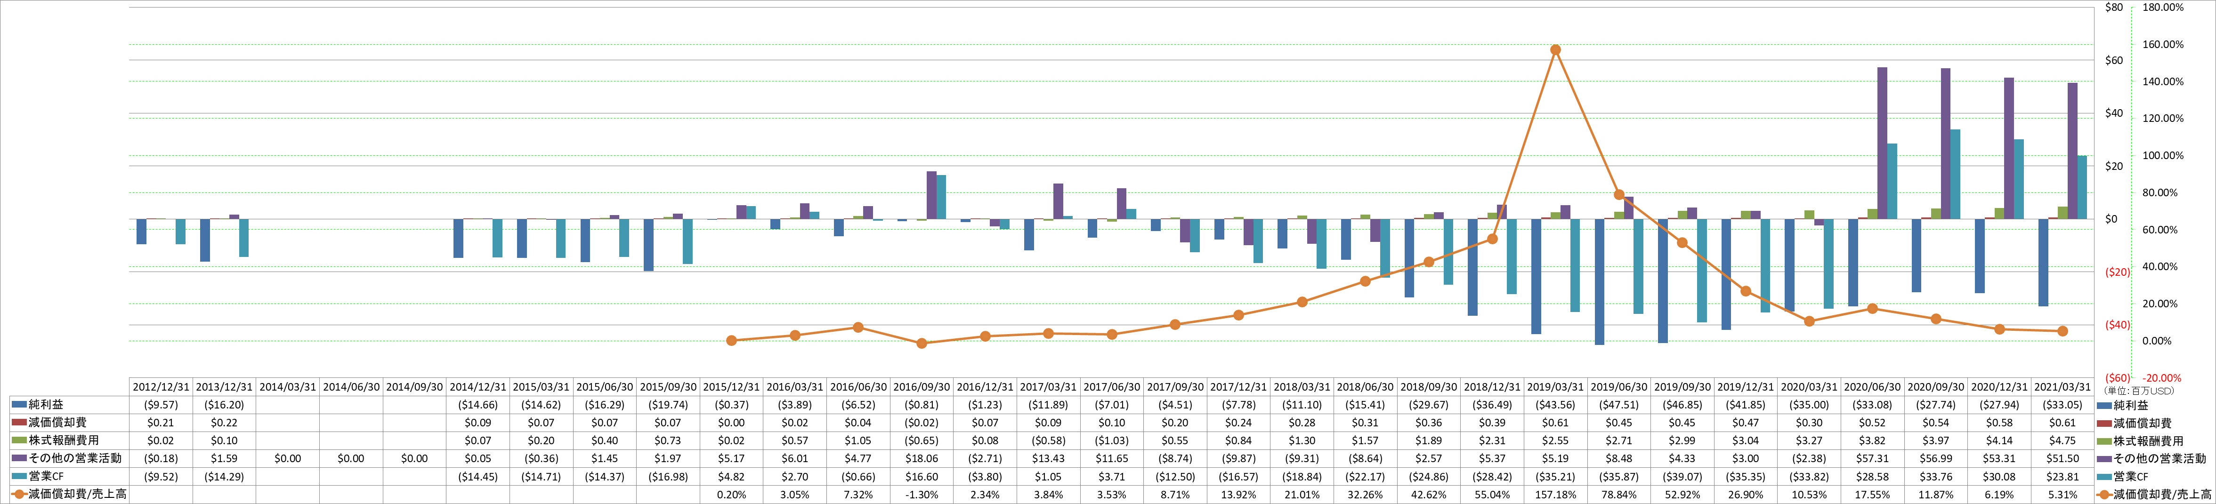Click the orange line peak marker above 2019/03/31
This screenshot has height=504, width=2216.
(1555, 50)
